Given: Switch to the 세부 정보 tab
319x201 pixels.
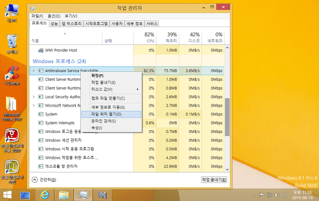Looking at the screenshot, I should [134, 24].
